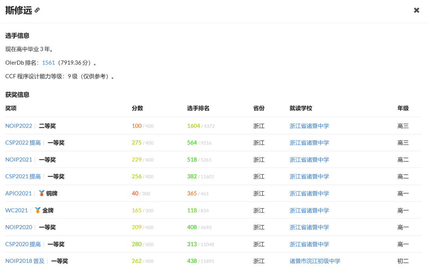Open the CSP2021 提高 contest link

(23, 177)
